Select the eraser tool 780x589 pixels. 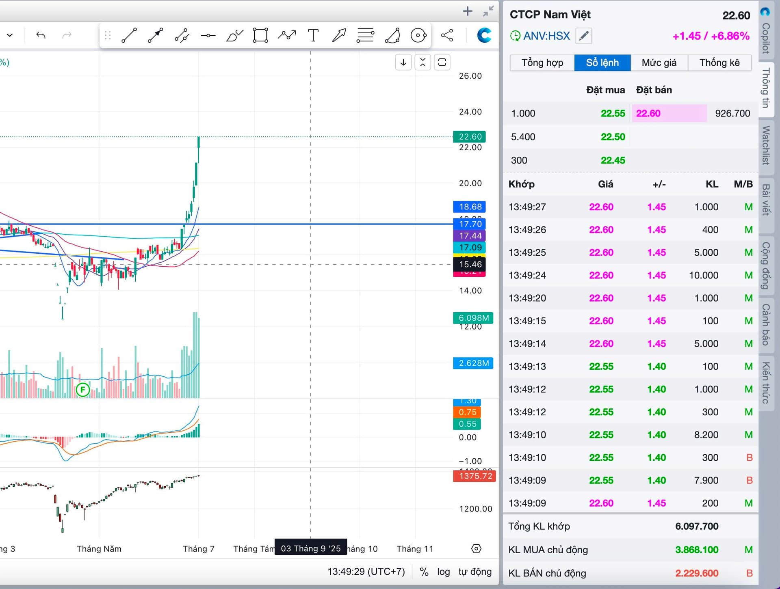tap(392, 35)
